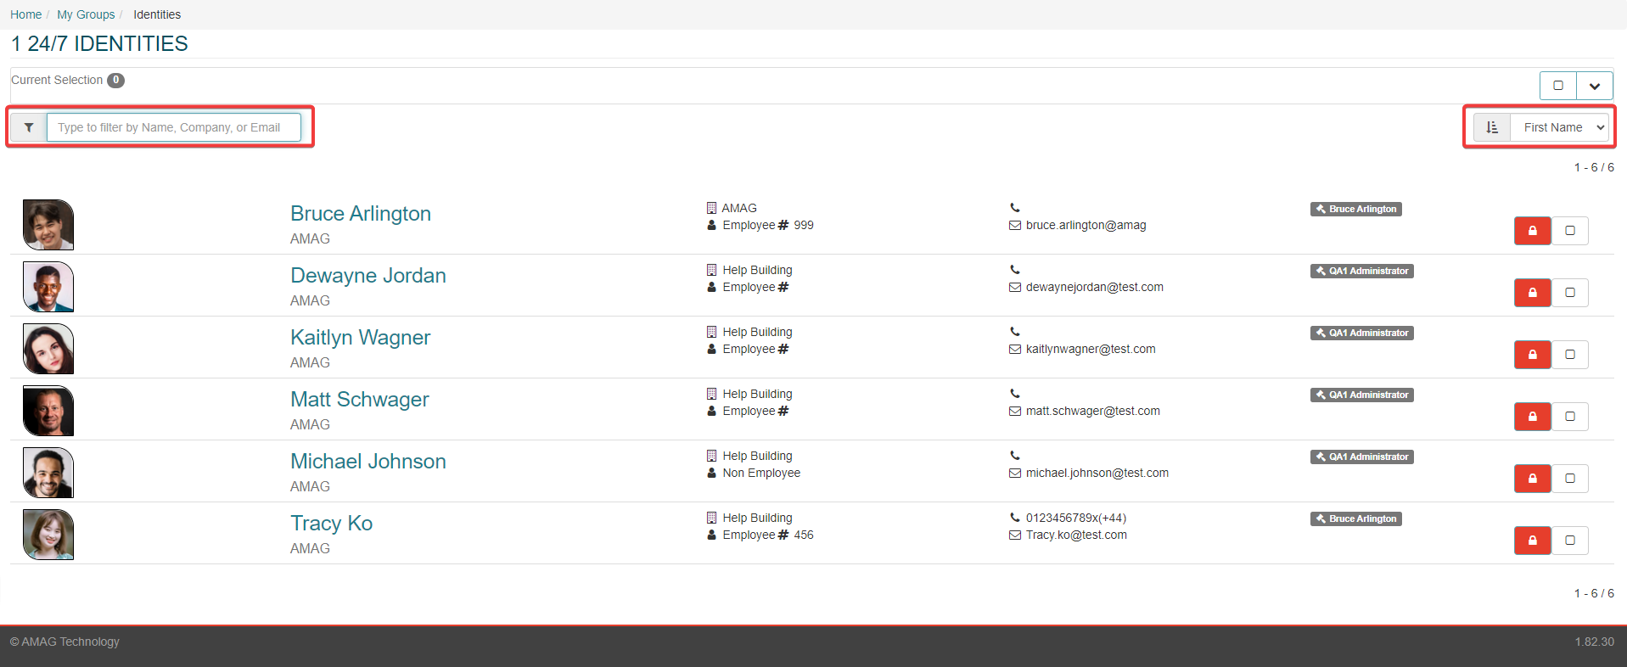Check the Michael Johnson selection box
The image size is (1627, 667).
click(x=1569, y=479)
